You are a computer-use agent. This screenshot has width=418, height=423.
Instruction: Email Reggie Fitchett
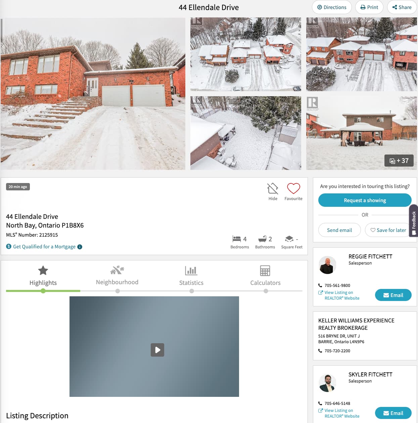(393, 295)
